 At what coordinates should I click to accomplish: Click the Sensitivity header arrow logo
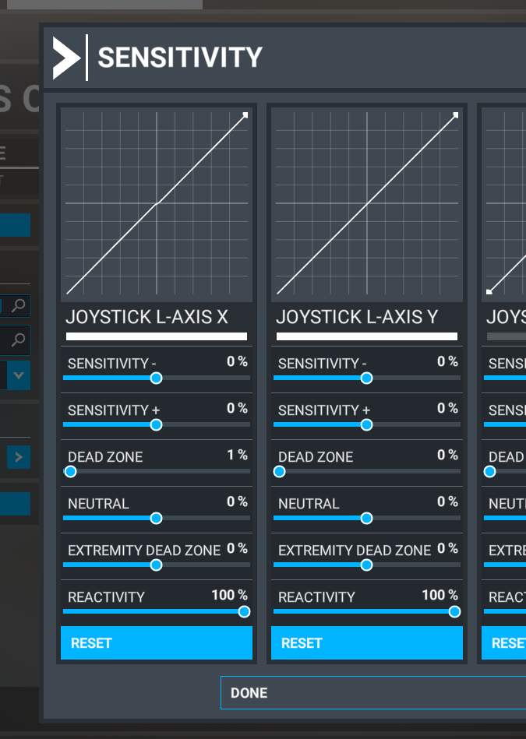tap(66, 58)
